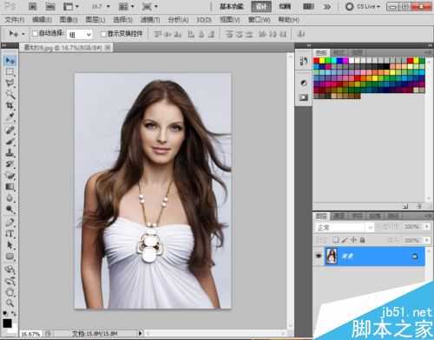This screenshot has width=434, height=340.
Task: Hide the background layer via its eye icon
Action: [x=319, y=256]
